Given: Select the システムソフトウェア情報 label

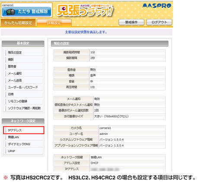Looking at the screenshot, I should coord(76,140).
